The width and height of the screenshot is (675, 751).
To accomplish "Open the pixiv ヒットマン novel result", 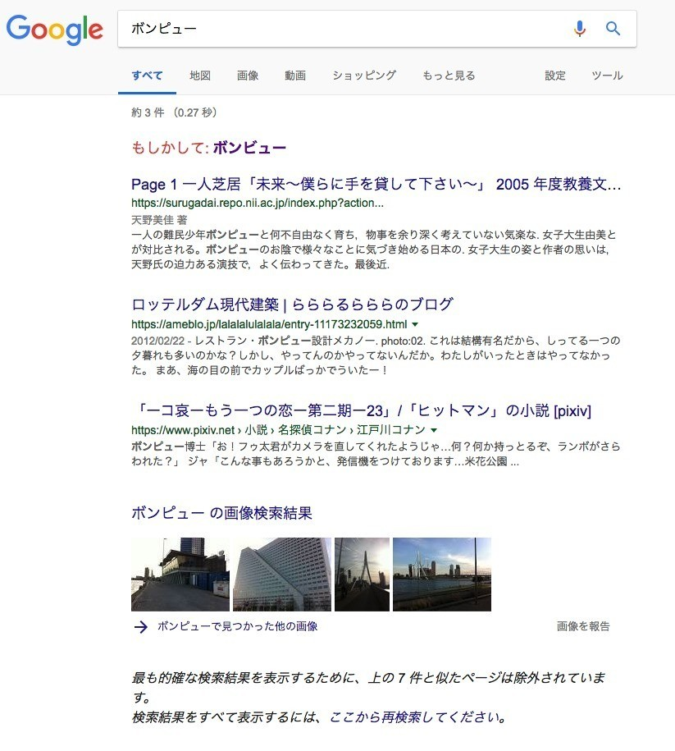I will (362, 411).
